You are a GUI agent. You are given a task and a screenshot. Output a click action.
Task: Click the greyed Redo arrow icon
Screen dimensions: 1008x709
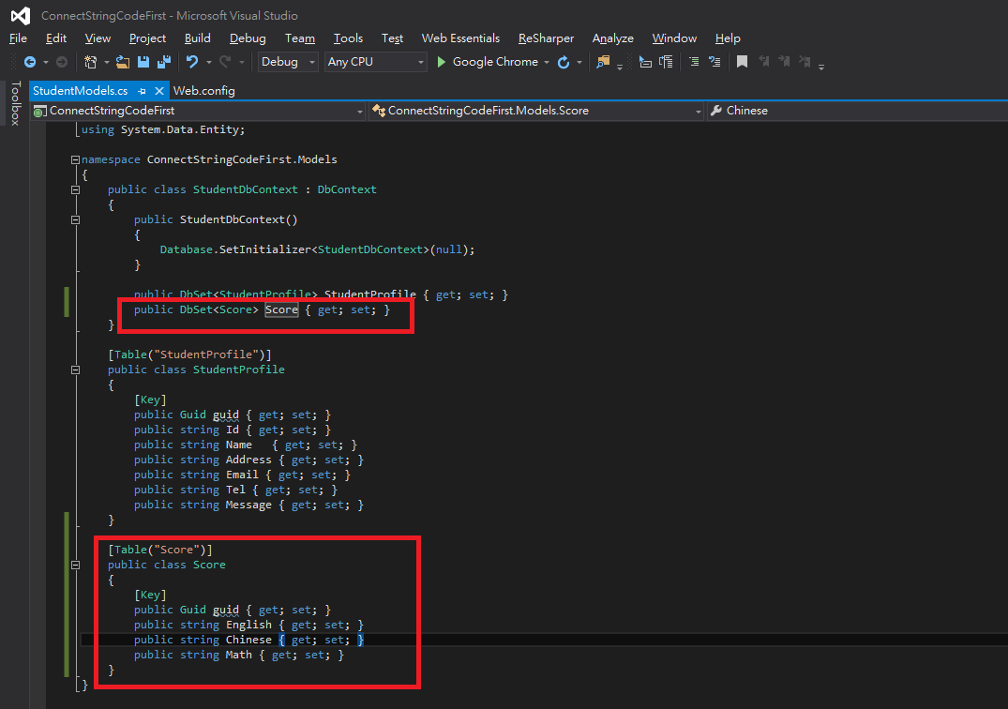coord(225,62)
